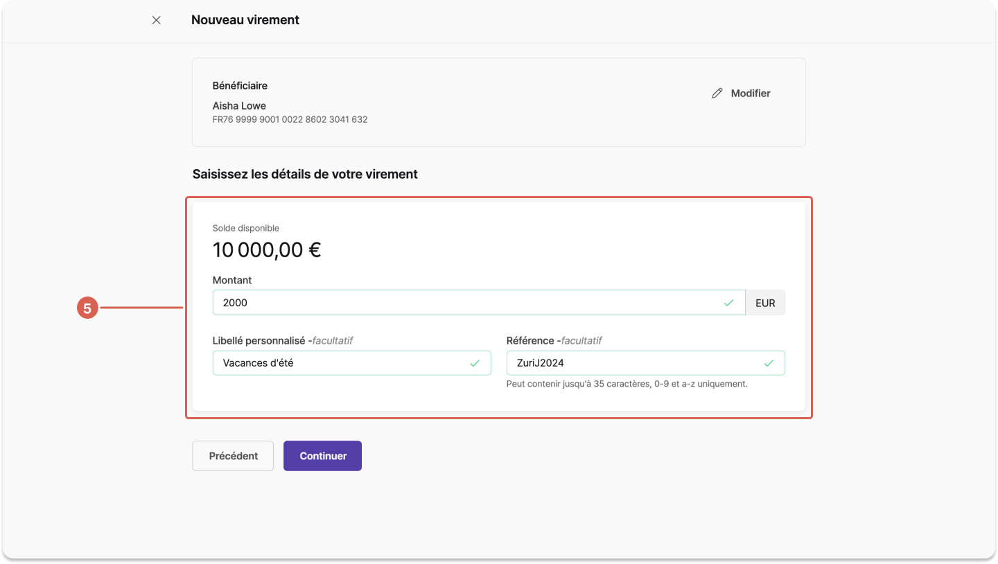Click the Montant field label

(x=232, y=281)
